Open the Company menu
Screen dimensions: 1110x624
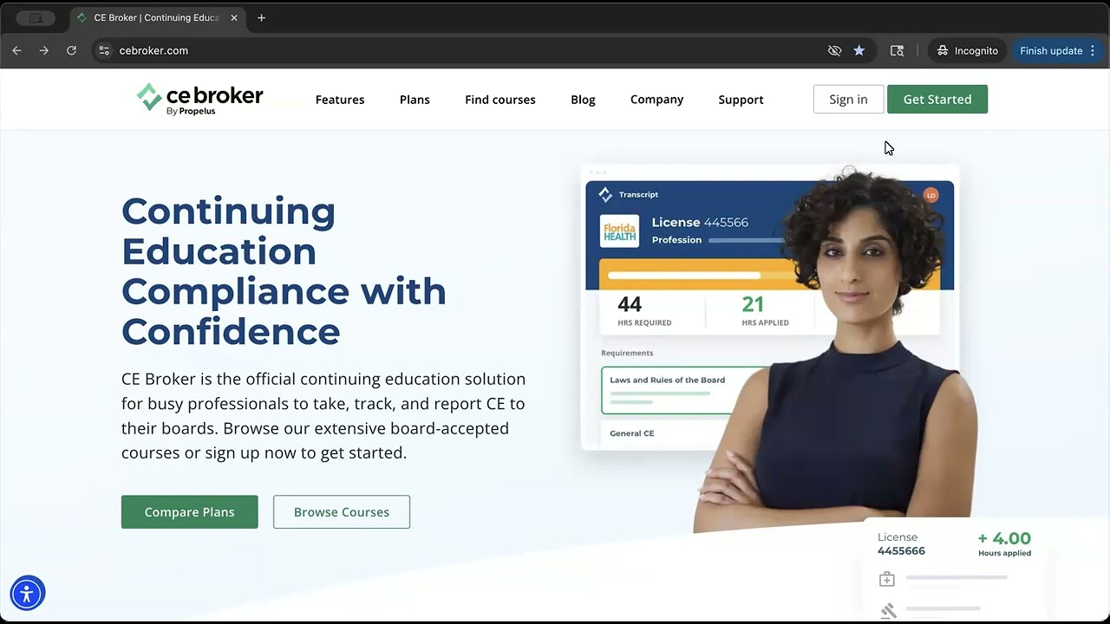pos(656,100)
